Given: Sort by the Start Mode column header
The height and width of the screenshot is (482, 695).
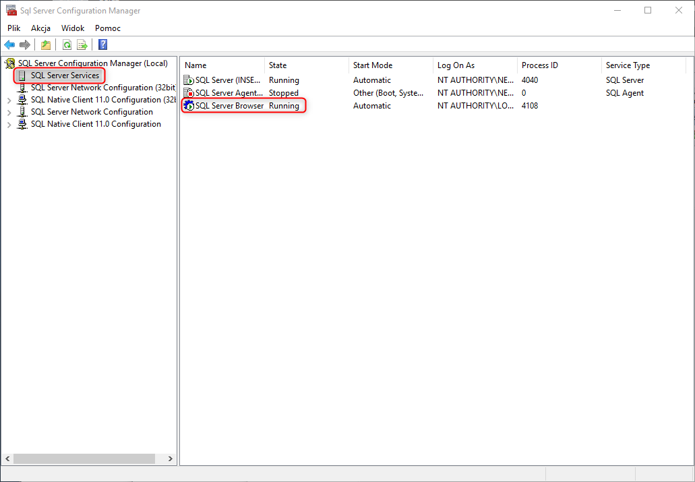Looking at the screenshot, I should 391,65.
